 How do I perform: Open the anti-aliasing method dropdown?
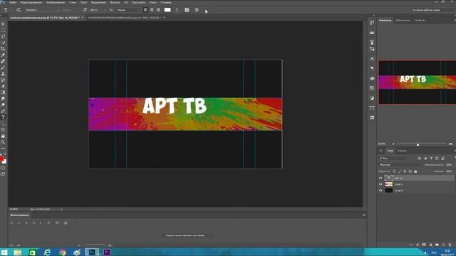(128, 10)
